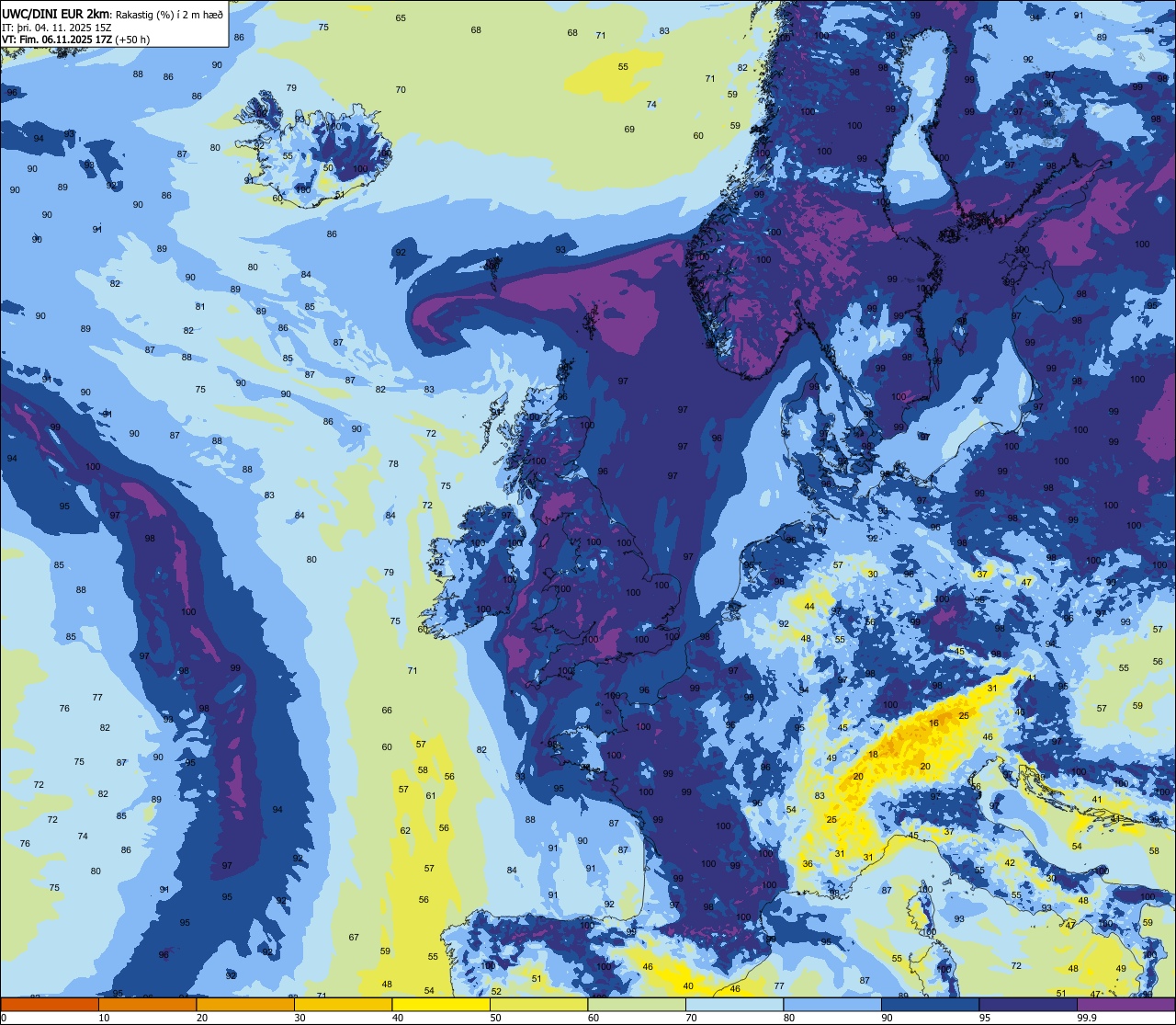Select the purple above-99.9 legend swatch
Viewport: 1176px width, 1025px height.
[x=1125, y=1004]
